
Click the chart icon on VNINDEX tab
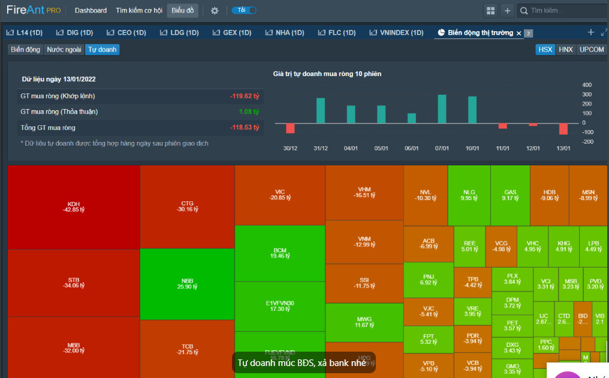[373, 33]
